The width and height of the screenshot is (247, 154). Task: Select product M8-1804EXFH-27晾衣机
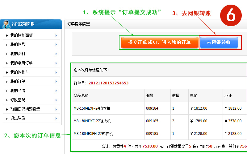[x=93, y=134]
